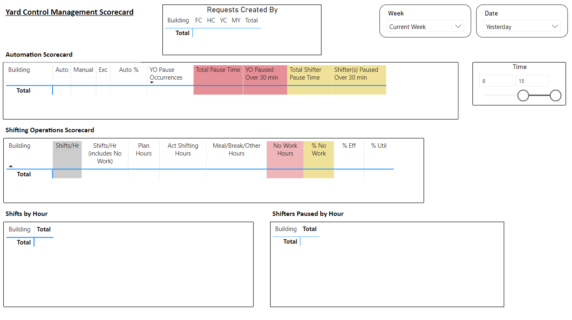Click the Time start field showing 8
This screenshot has width=572, height=320.
(496, 81)
